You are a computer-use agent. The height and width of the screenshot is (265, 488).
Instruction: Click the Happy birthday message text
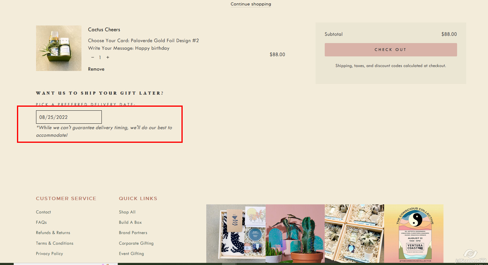point(152,48)
